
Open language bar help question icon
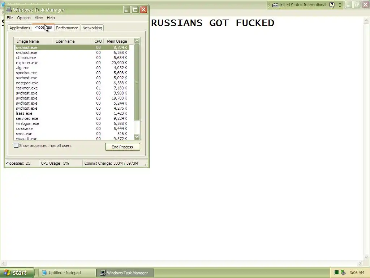click(332, 5)
